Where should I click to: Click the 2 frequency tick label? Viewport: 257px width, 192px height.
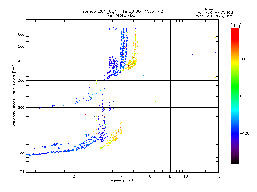tap(74, 176)
